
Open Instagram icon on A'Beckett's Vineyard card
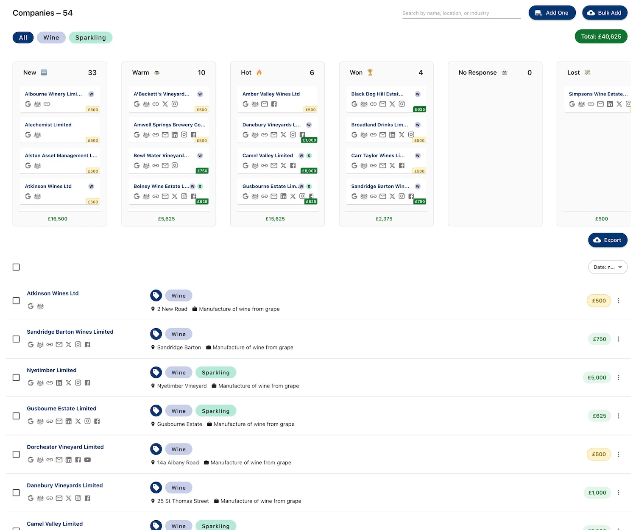[175, 104]
